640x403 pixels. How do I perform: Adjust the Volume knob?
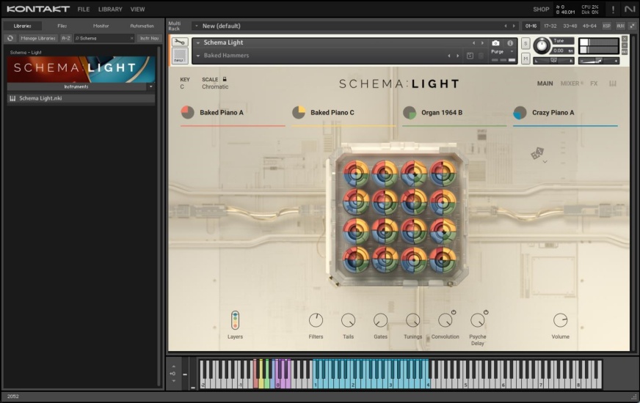(x=561, y=320)
